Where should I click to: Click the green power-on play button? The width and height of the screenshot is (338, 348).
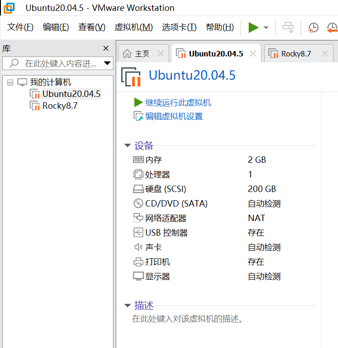253,27
